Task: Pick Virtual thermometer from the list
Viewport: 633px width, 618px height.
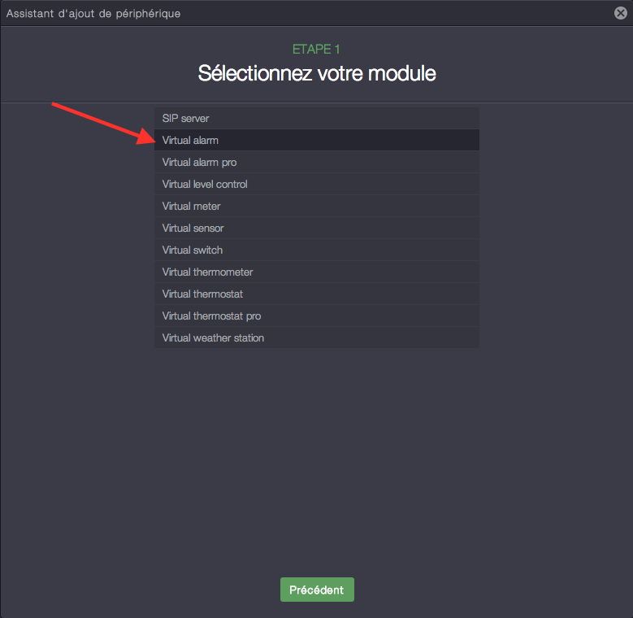Action: tap(316, 272)
